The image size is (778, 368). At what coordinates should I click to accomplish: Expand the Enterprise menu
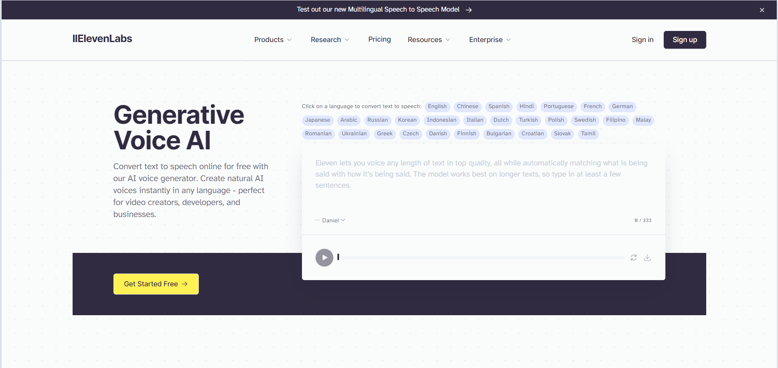click(x=490, y=40)
